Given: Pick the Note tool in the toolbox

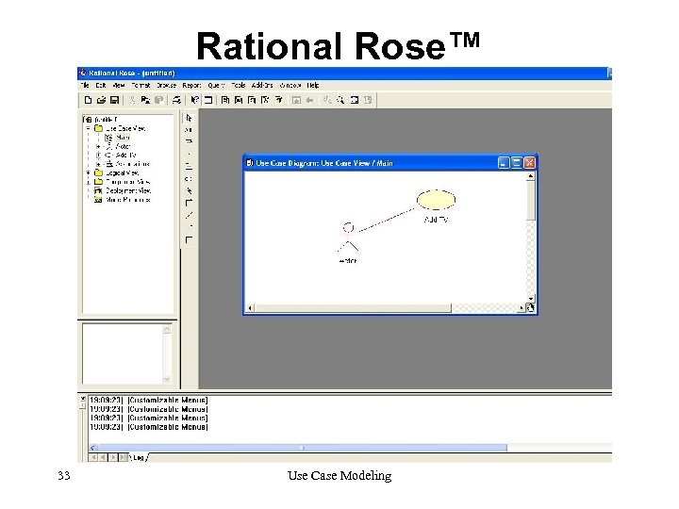Looking at the screenshot, I should [189, 141].
